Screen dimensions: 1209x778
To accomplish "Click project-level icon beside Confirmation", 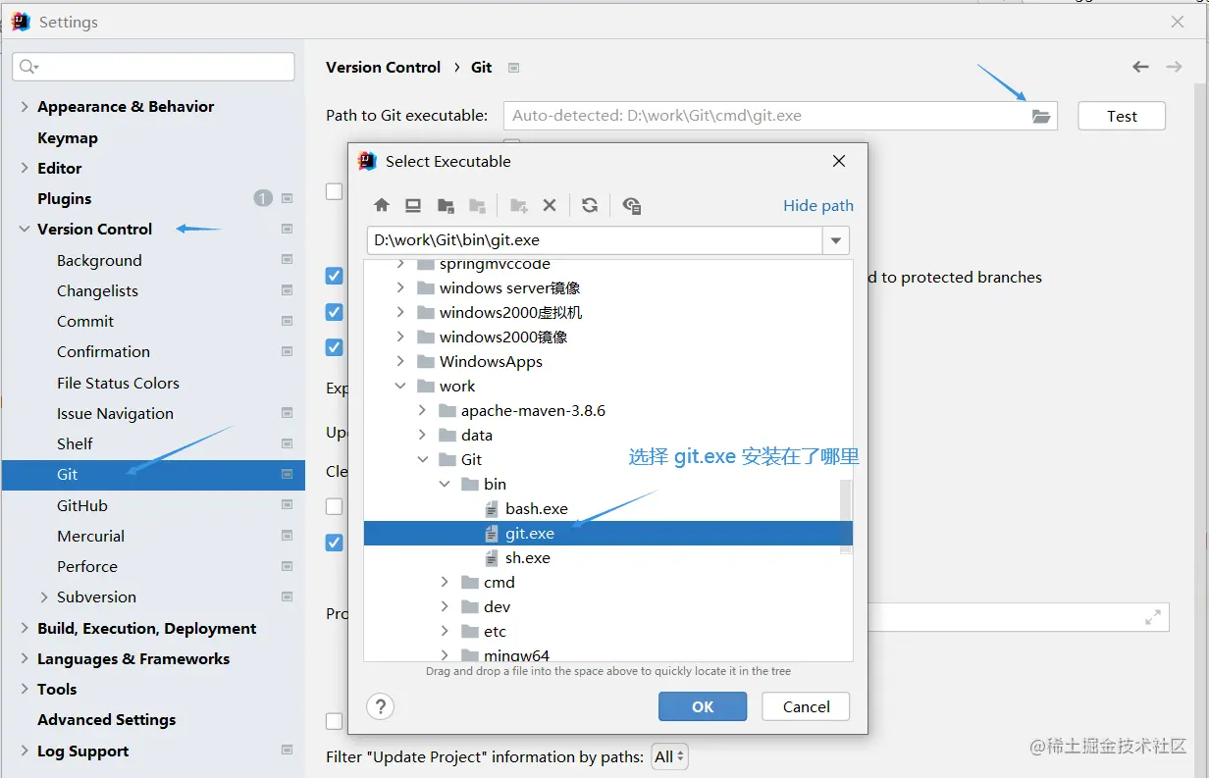I will (x=287, y=351).
